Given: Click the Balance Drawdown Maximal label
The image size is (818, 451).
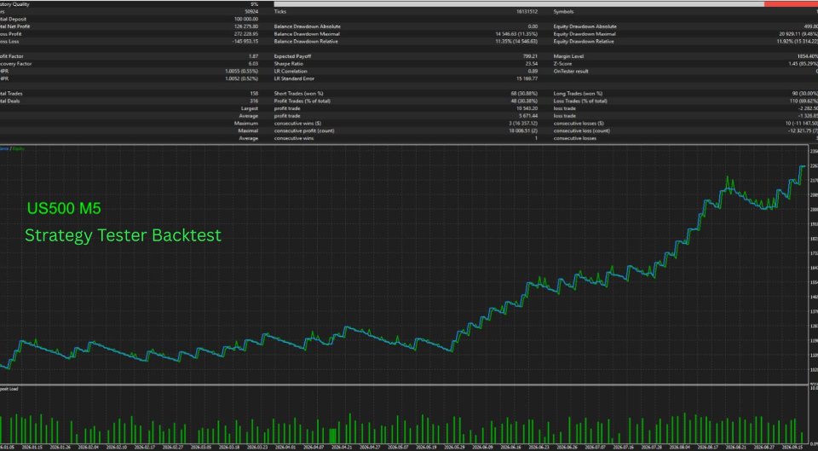Looking at the screenshot, I should 307,34.
